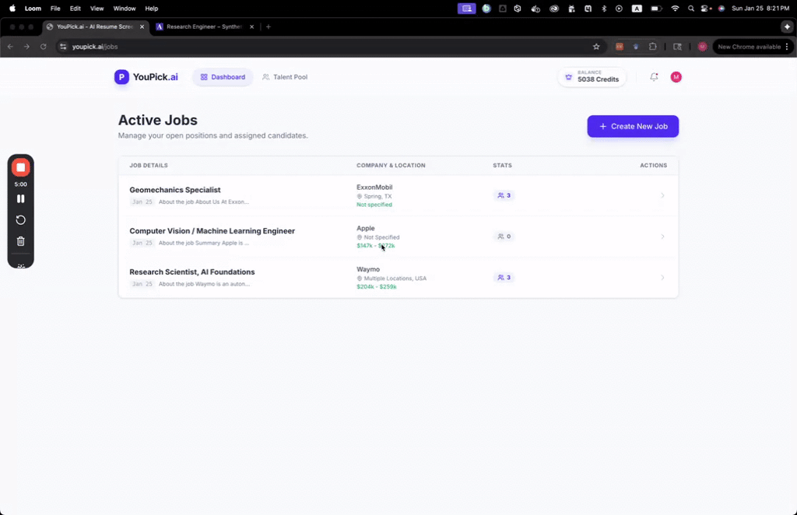Click the Stats column header
The image size is (797, 515).
pos(502,166)
